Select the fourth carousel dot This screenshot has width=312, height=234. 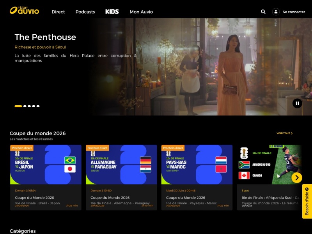click(34, 106)
